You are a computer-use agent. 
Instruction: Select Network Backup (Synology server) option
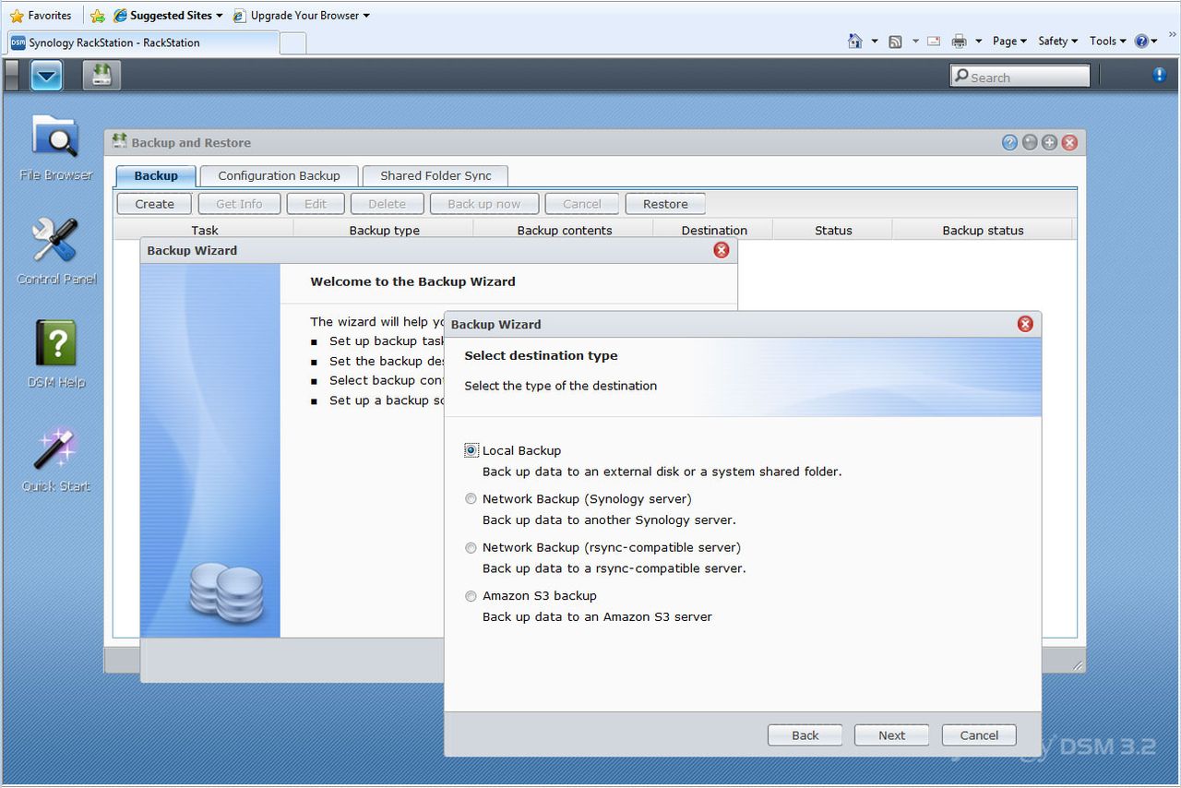471,499
